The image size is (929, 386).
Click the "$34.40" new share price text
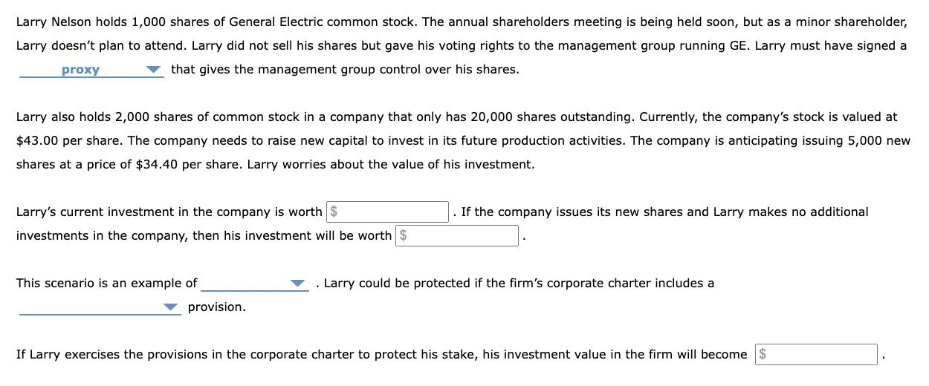pyautogui.click(x=157, y=165)
